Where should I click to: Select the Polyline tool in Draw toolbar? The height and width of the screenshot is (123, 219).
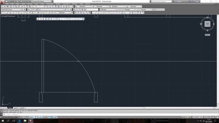coord(98,13)
